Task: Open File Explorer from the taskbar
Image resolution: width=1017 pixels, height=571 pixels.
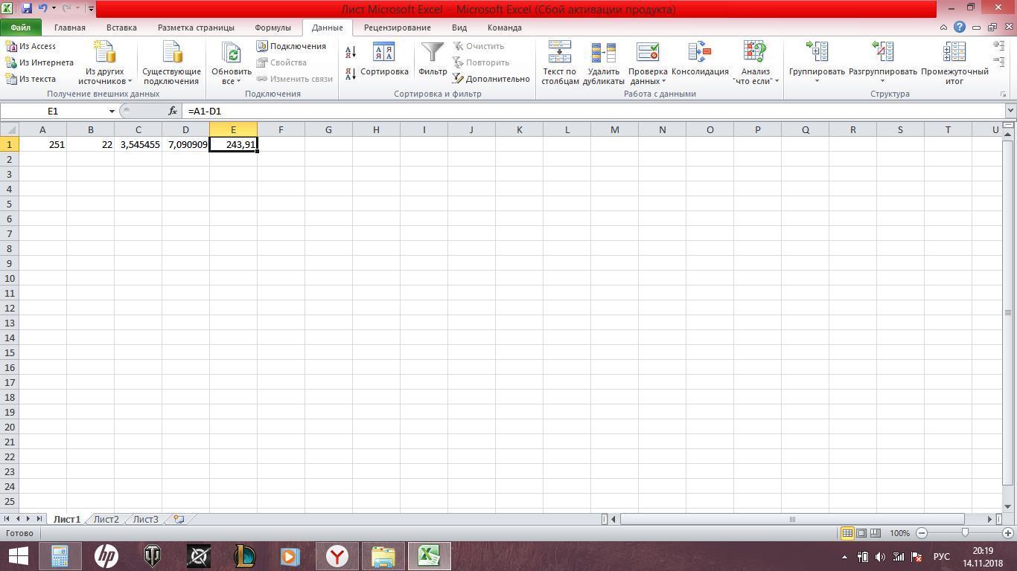Action: pyautogui.click(x=383, y=556)
